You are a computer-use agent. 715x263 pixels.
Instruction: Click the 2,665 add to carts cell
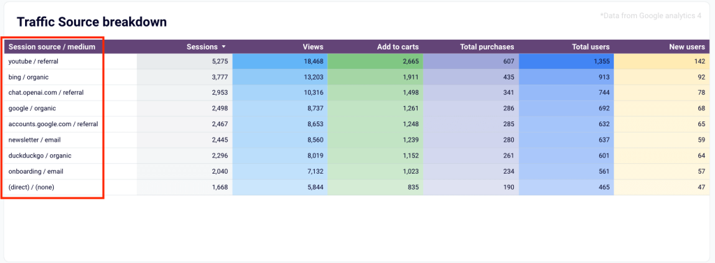pyautogui.click(x=375, y=61)
